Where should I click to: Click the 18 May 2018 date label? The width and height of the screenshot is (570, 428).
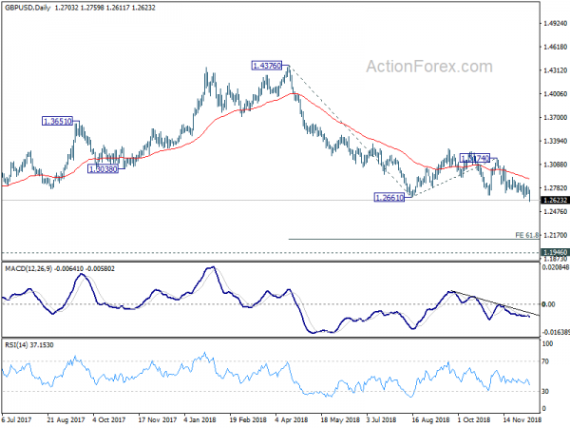tap(340, 419)
